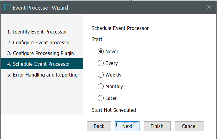The image size is (217, 139).
Task: Go to step 1 Identify Event Processor
Action: tap(37, 32)
